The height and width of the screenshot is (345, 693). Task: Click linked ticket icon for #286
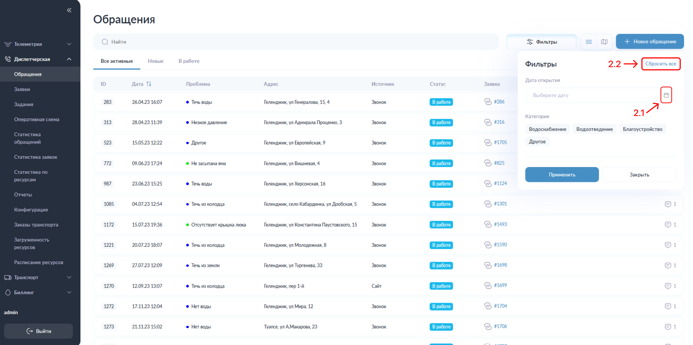point(488,102)
